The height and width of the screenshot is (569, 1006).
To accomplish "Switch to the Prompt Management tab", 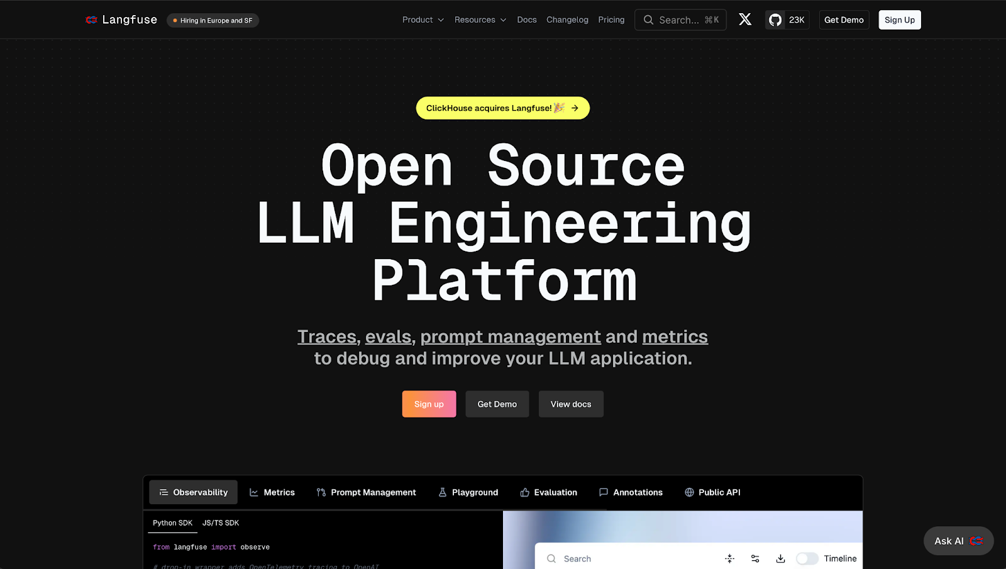I will (x=366, y=492).
